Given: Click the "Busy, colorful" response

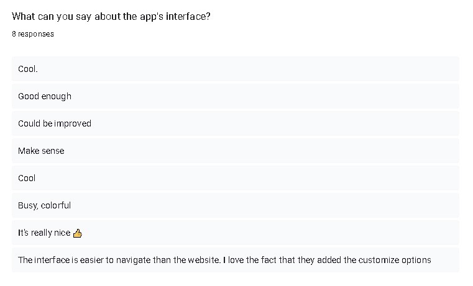Looking at the screenshot, I should [x=236, y=205].
